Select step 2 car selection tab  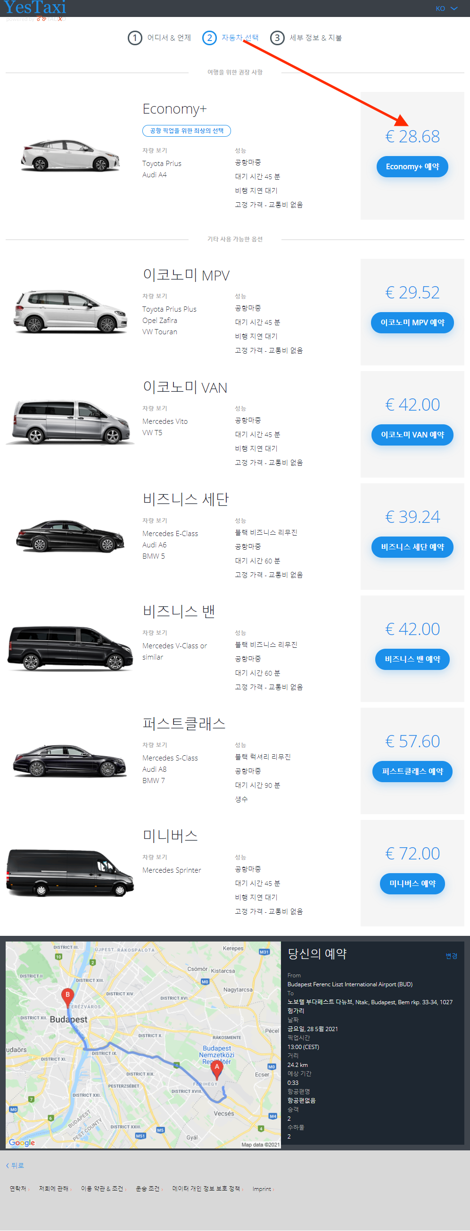231,38
